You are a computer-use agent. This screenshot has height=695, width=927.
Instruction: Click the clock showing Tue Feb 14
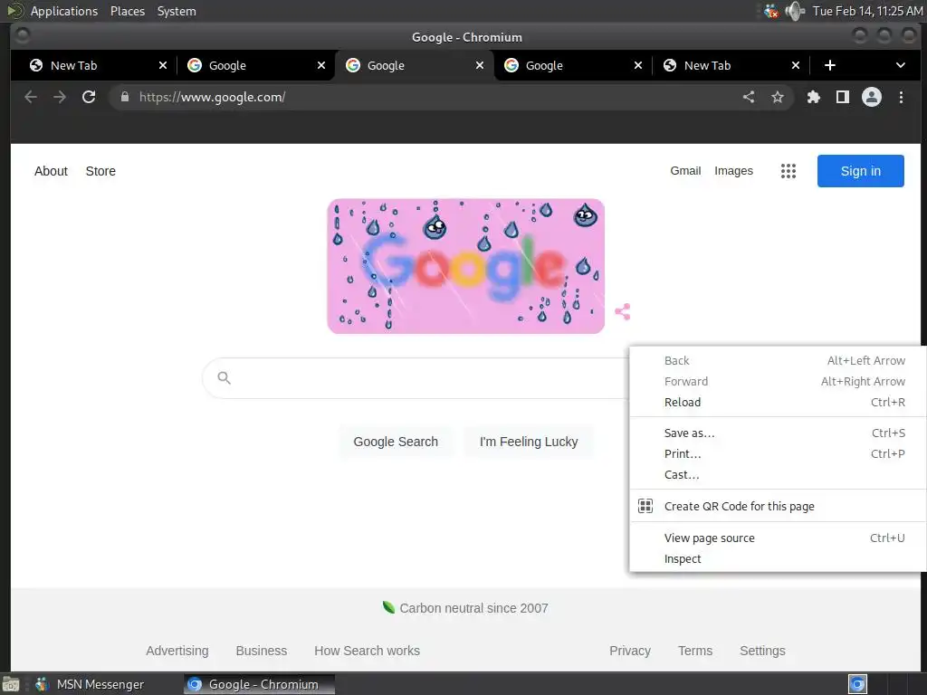point(867,11)
